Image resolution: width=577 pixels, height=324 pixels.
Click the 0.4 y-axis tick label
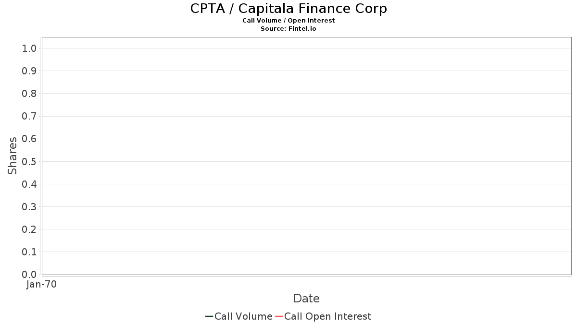[29, 184]
